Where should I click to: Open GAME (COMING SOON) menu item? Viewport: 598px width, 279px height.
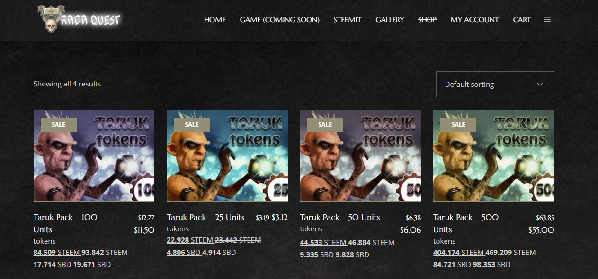click(x=279, y=20)
